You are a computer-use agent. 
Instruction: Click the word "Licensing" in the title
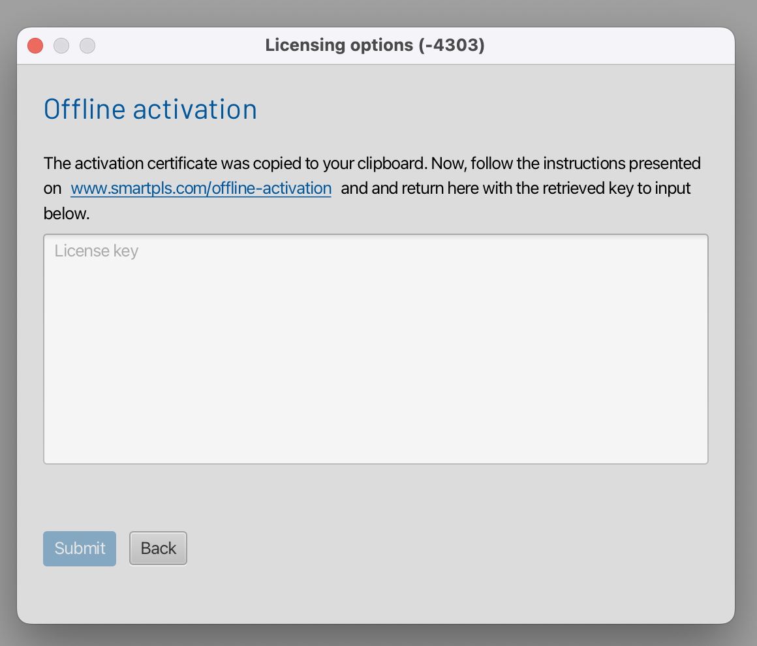pyautogui.click(x=304, y=45)
